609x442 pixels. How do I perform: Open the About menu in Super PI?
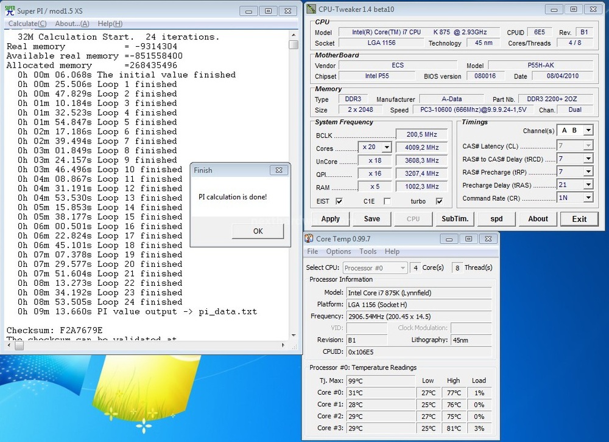[x=72, y=24]
